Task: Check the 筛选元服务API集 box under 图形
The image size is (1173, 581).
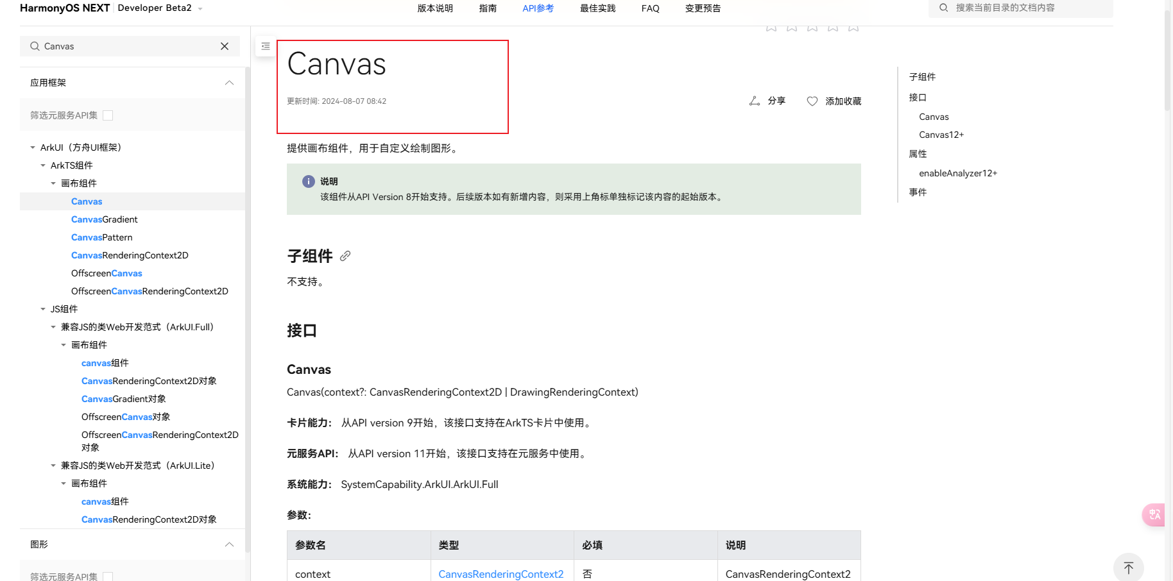Action: point(108,577)
